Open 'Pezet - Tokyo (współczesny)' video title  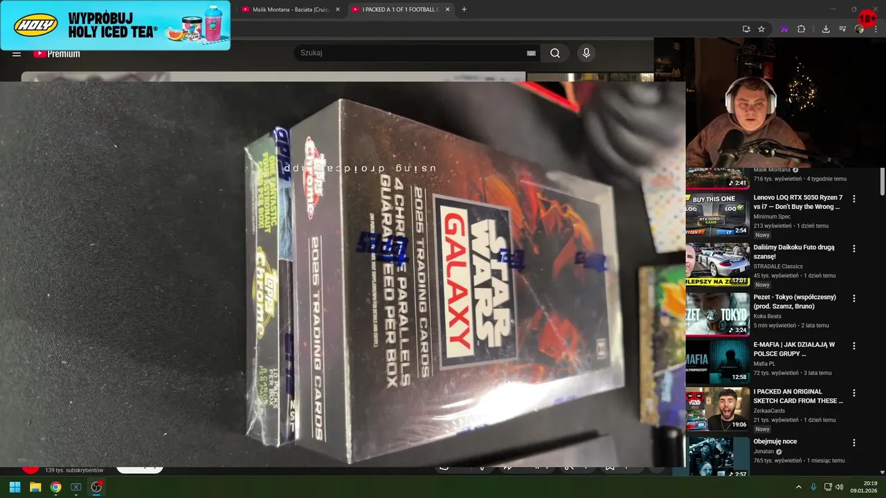795,302
